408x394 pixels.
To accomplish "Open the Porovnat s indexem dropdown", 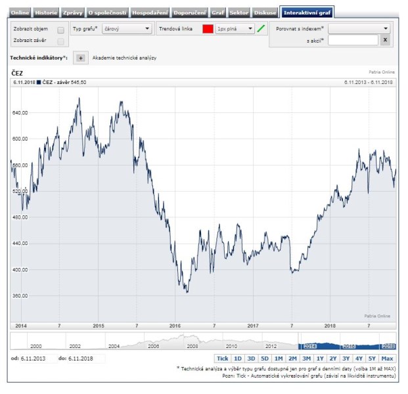I will point(359,29).
